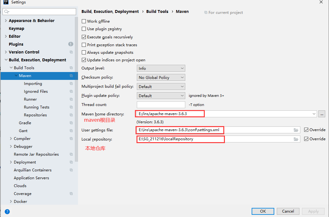Click project-level icon beside Version Control
329x217 pixels.
click(x=71, y=52)
